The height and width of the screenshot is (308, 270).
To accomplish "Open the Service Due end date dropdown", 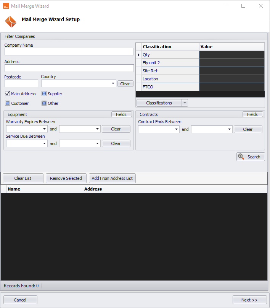I will (x=97, y=143).
